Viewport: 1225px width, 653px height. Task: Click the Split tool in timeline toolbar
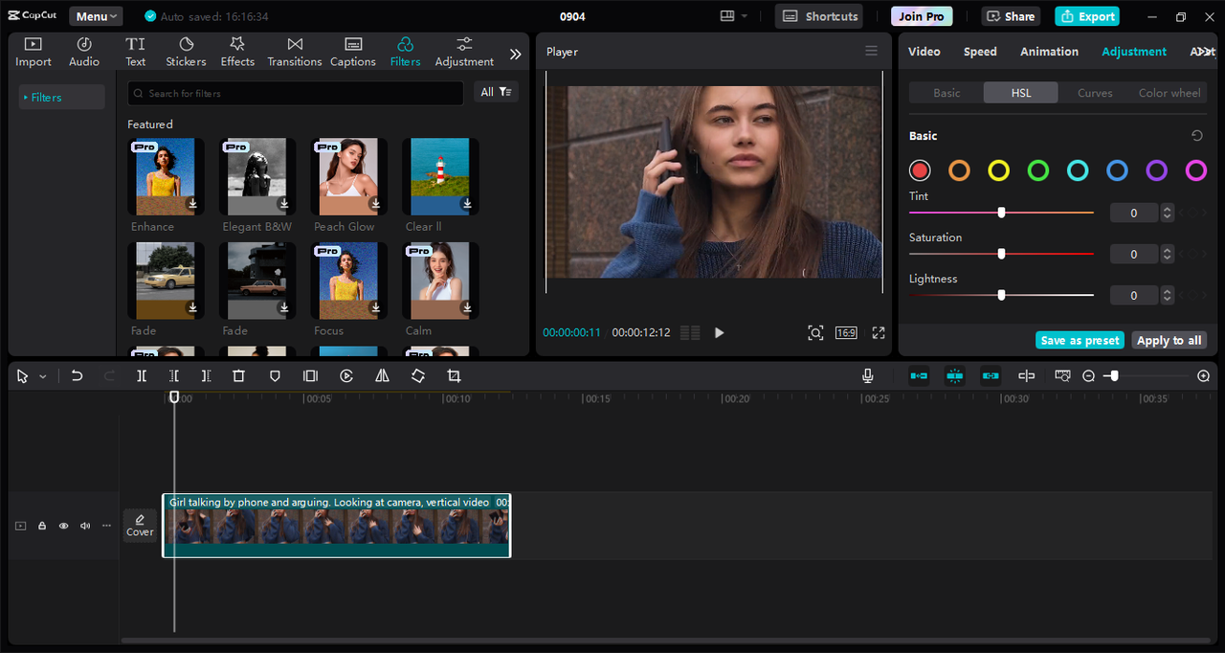[142, 376]
